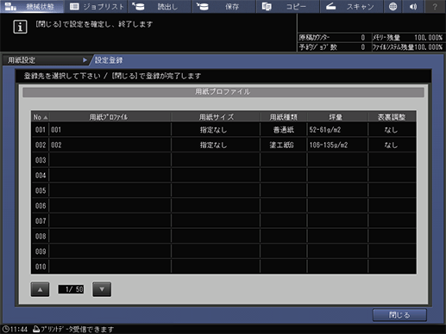Select empty registration slot 010
The height and width of the screenshot is (334, 446).
coord(223,267)
